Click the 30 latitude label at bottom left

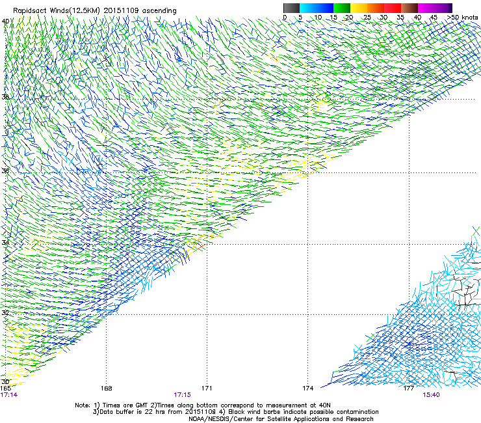click(5, 382)
